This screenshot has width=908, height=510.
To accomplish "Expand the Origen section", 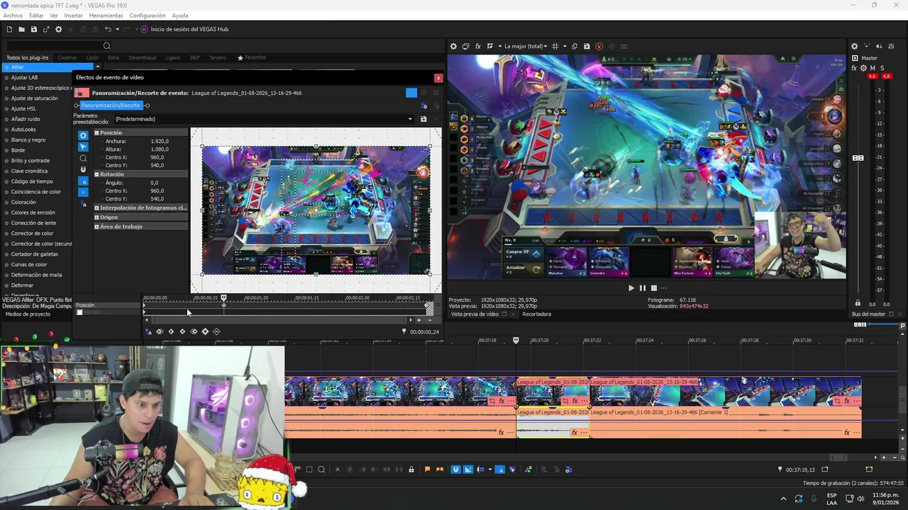I will point(97,217).
